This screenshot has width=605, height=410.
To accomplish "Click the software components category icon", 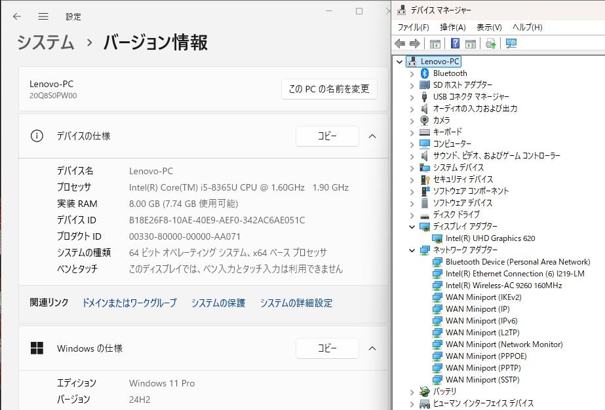I will tap(425, 191).
